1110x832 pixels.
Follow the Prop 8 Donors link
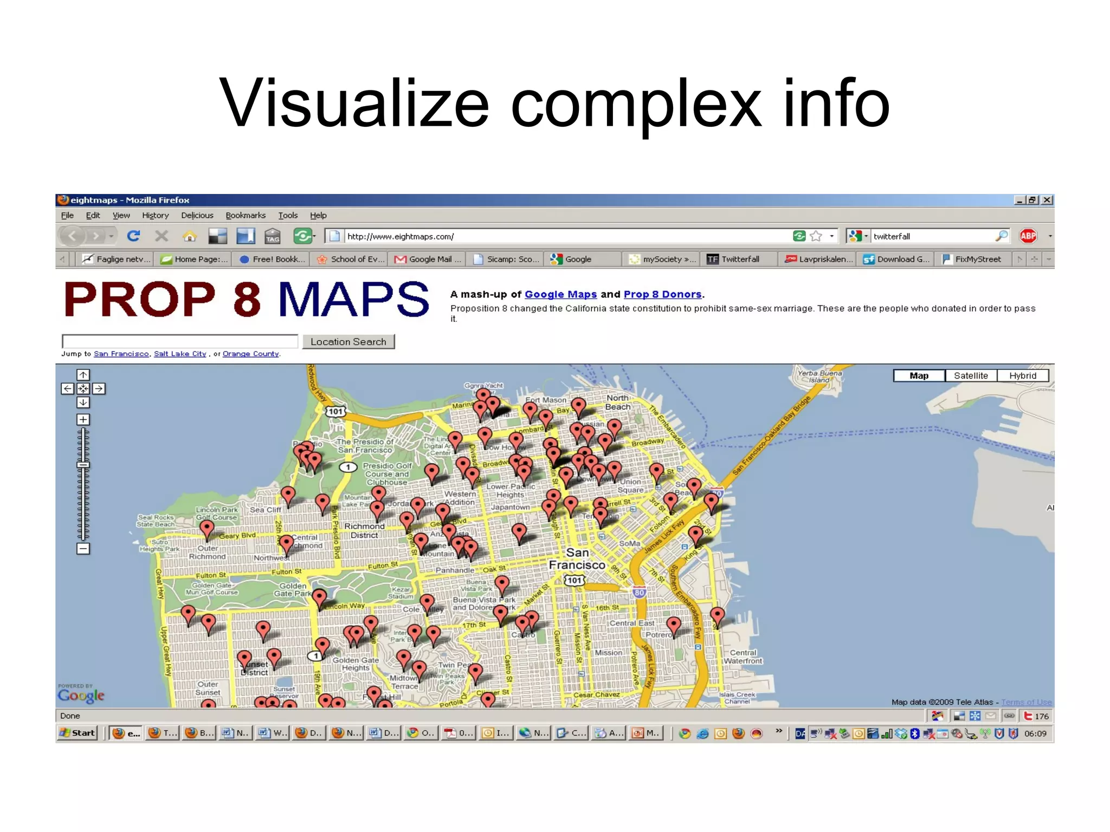pos(662,294)
